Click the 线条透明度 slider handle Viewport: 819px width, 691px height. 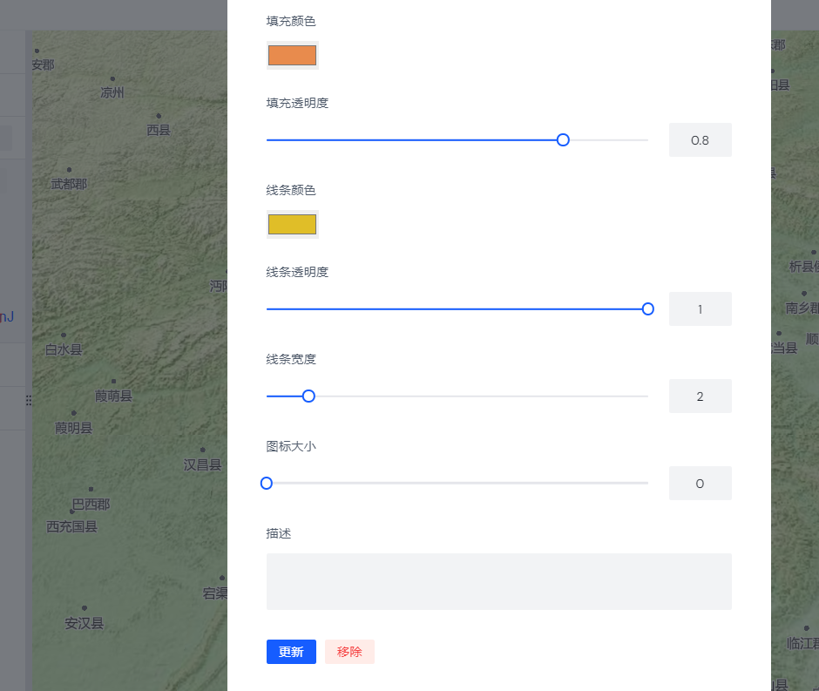point(647,308)
